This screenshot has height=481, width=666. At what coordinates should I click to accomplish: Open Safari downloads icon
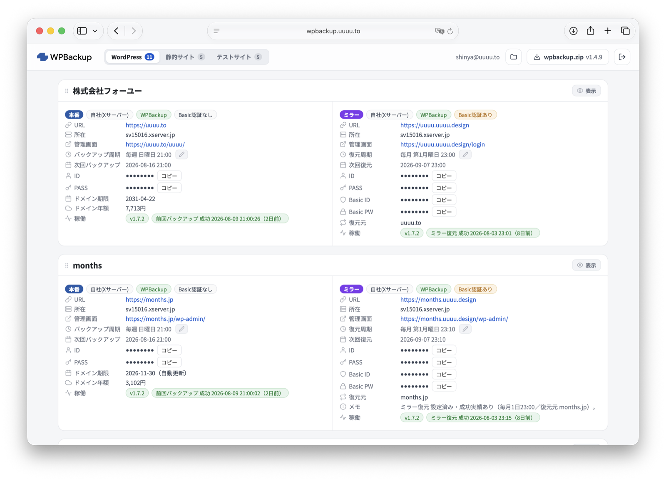coord(573,31)
